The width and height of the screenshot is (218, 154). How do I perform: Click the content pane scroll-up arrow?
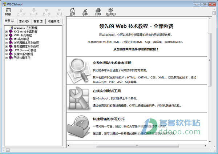(210, 19)
